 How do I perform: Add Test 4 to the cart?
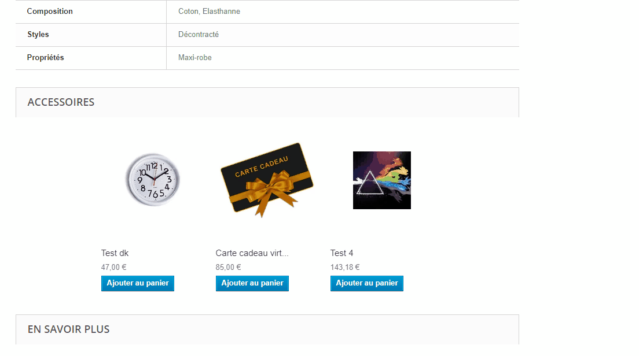367,283
